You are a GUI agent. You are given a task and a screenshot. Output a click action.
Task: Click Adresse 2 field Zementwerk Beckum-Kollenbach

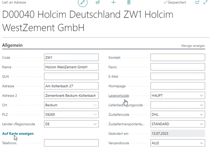(71, 96)
